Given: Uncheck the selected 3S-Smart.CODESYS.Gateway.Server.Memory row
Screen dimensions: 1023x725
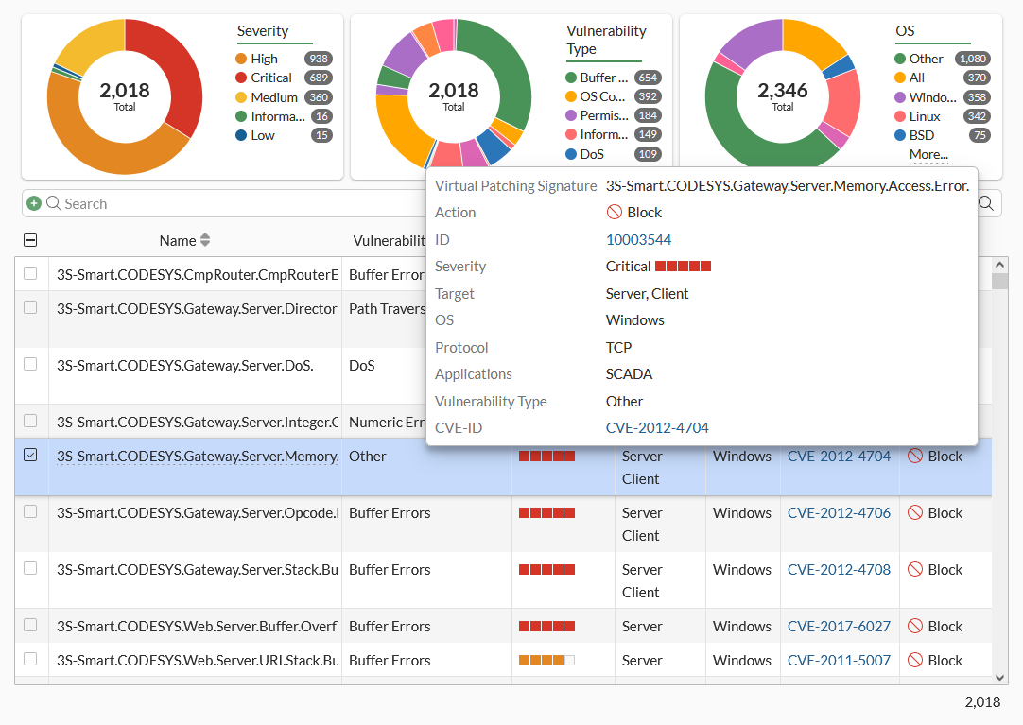Looking at the screenshot, I should (x=30, y=455).
